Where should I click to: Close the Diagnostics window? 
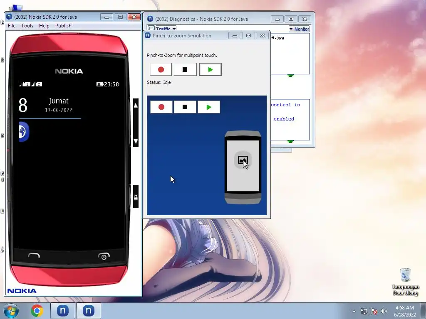pos(305,19)
